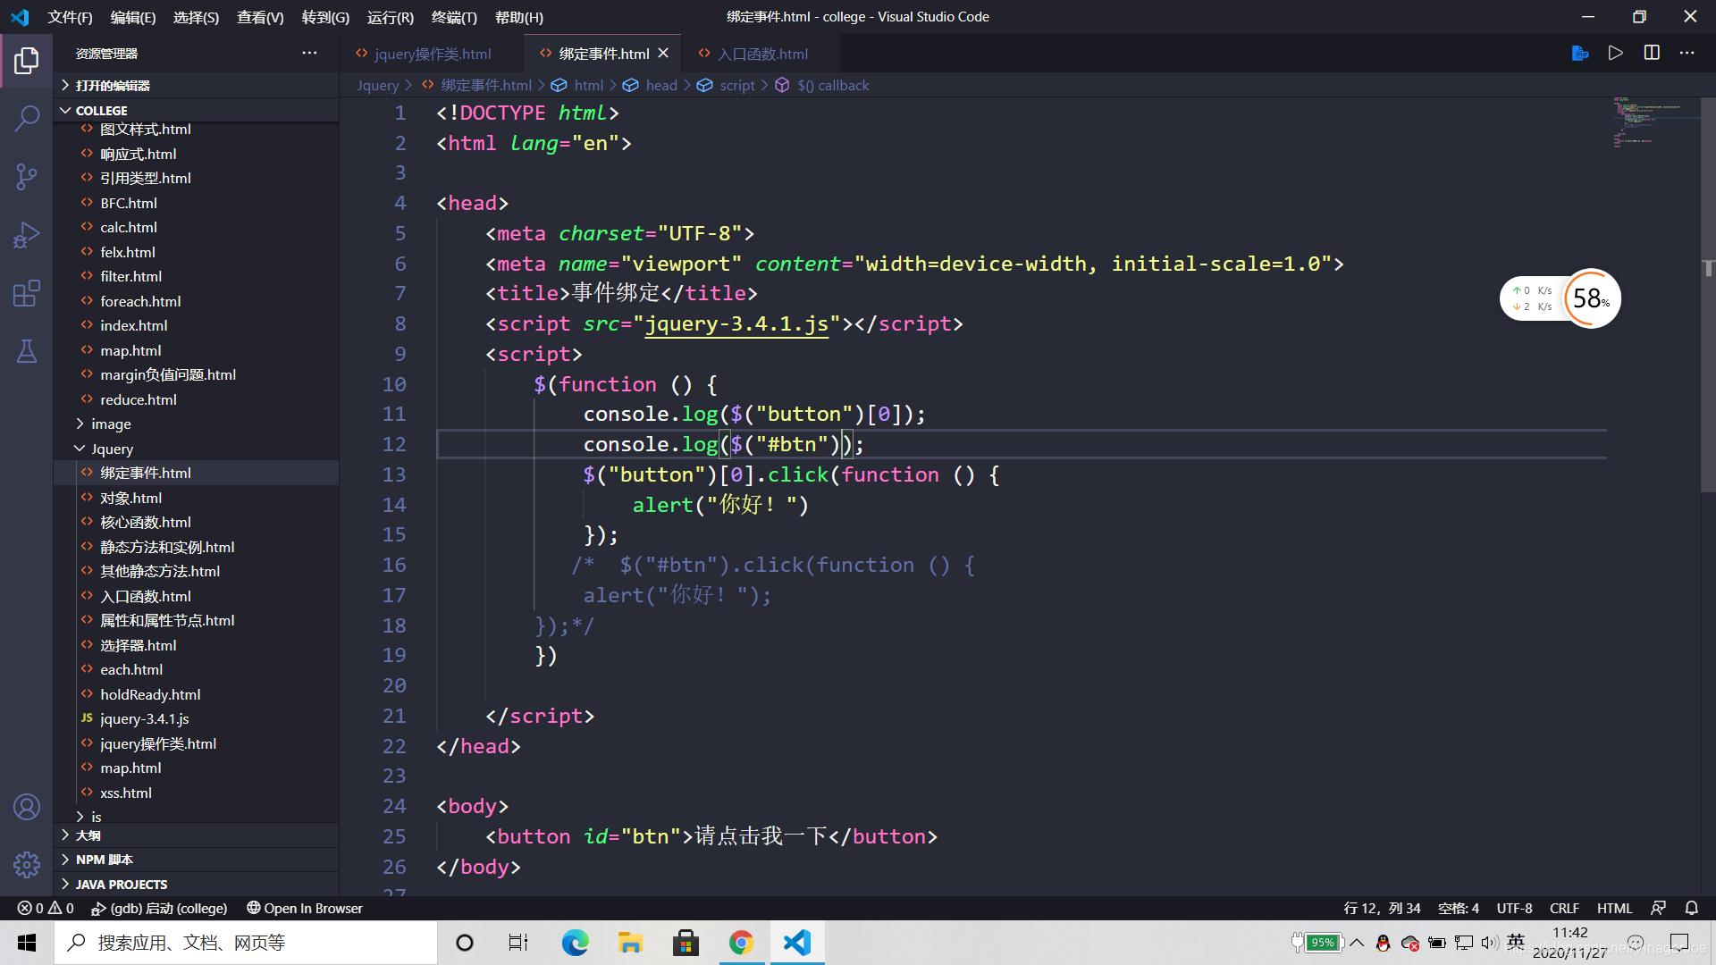Open the 文件(F) menu

[70, 17]
